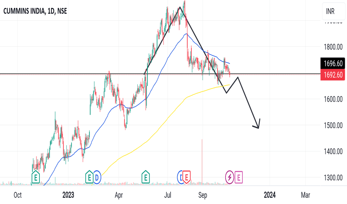
Task: Click the 1300.00 price axis label
Action: coord(333,178)
